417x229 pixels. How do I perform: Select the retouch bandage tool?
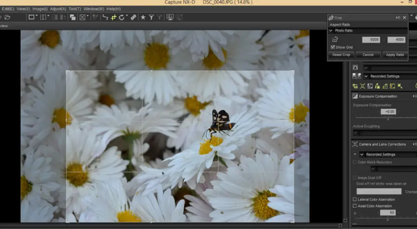tap(133, 17)
